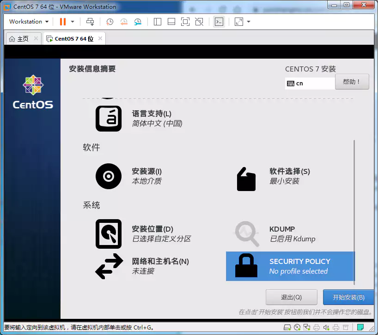The width and height of the screenshot is (378, 335).
Task: Click the 退出 button
Action: [x=291, y=297]
